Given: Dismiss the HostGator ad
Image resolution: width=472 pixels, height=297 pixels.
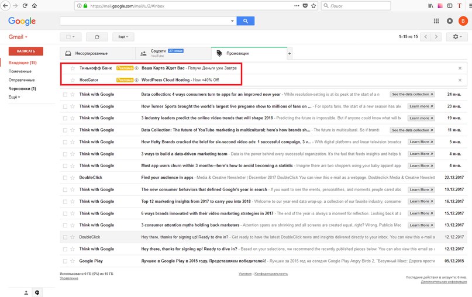Looking at the screenshot, I should [460, 80].
